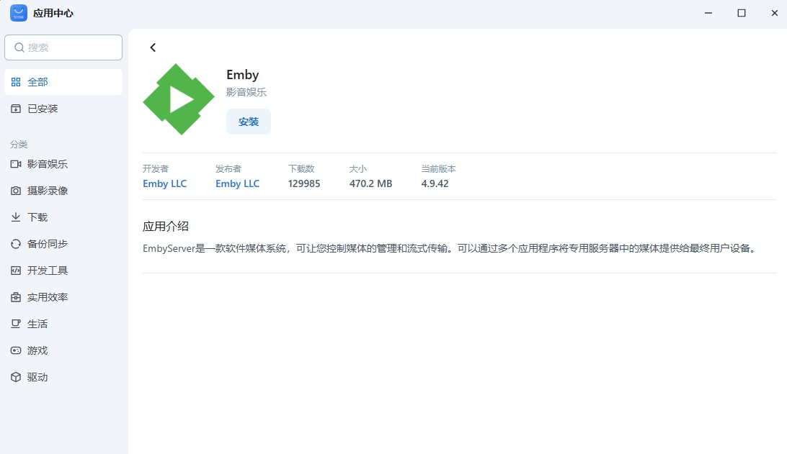Click the 应用介绍 heading

point(166,227)
